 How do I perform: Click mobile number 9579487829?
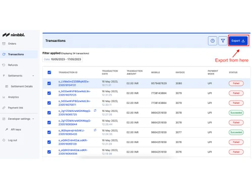click(159, 83)
